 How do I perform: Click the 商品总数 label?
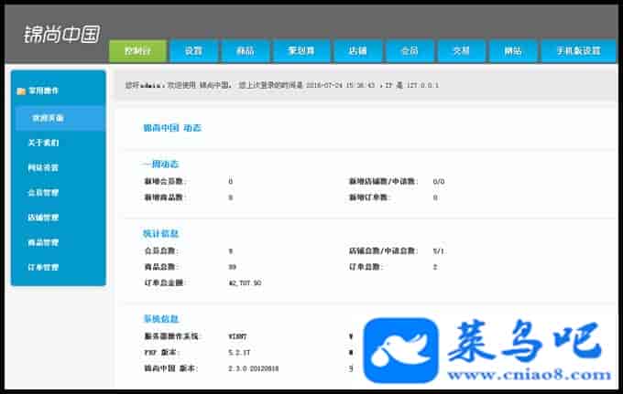coord(161,267)
